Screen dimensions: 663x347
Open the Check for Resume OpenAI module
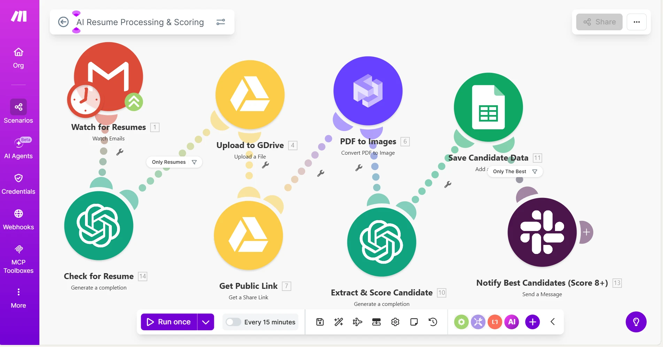click(99, 225)
